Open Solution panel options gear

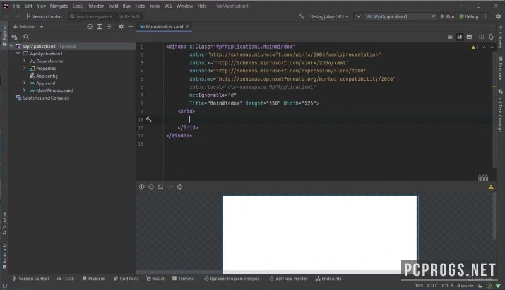click(121, 26)
